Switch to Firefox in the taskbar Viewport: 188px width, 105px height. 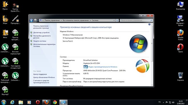point(46,102)
